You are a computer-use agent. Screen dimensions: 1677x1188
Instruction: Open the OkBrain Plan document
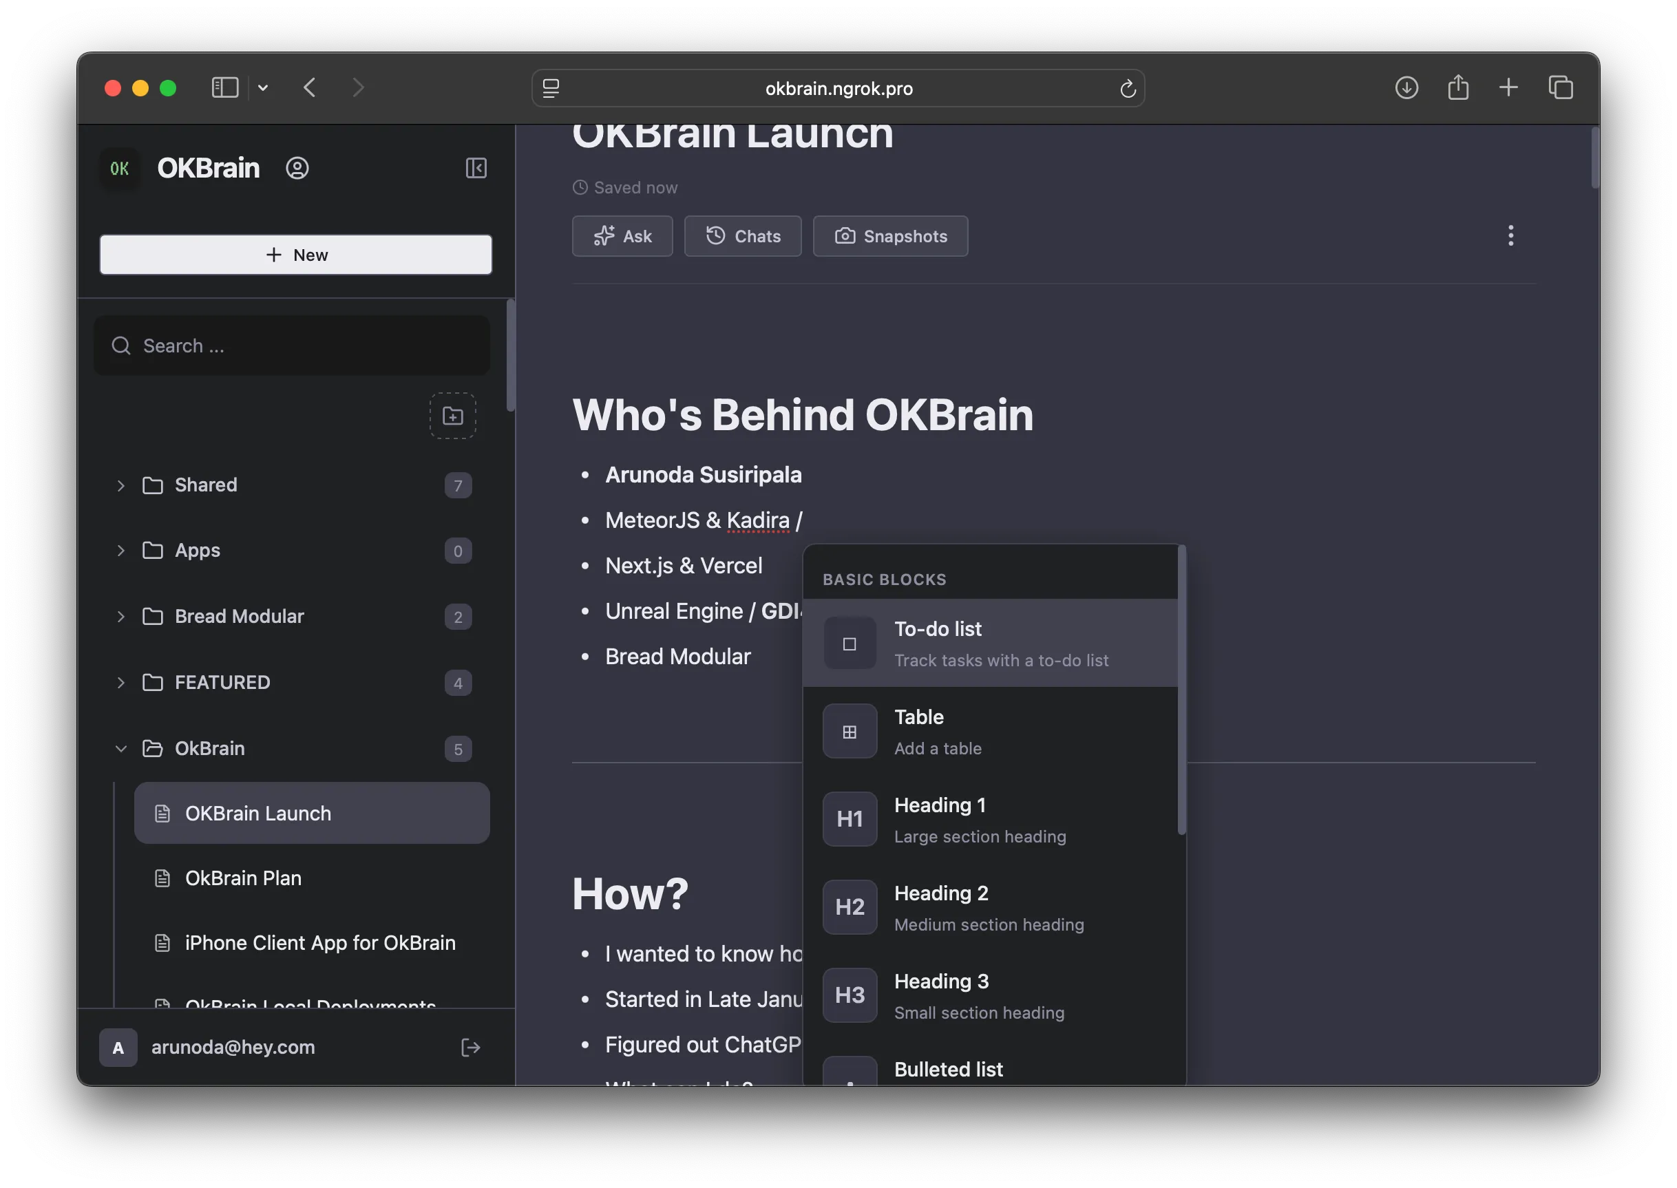tap(243, 878)
